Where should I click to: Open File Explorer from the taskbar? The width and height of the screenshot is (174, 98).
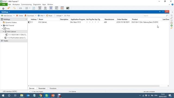pos(22,96)
